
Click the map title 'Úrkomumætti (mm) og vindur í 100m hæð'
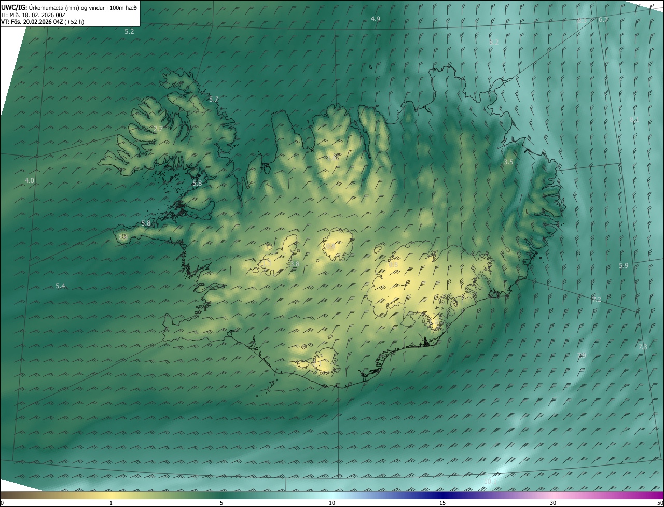point(82,7)
